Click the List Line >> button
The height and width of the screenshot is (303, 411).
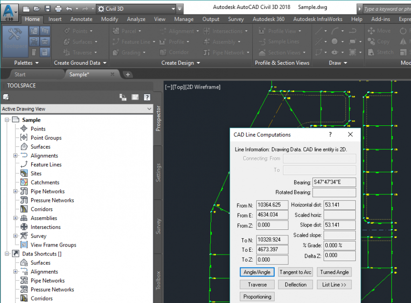coord(334,284)
